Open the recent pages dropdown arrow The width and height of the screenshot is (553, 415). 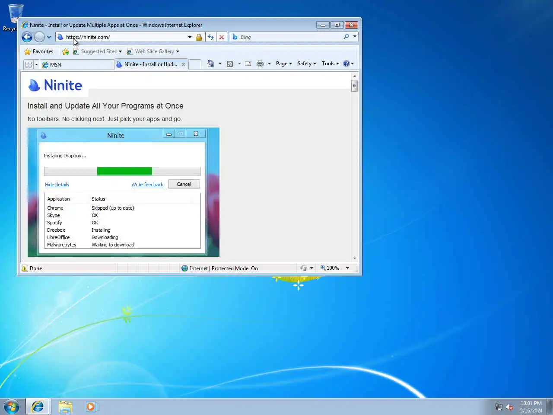(49, 37)
